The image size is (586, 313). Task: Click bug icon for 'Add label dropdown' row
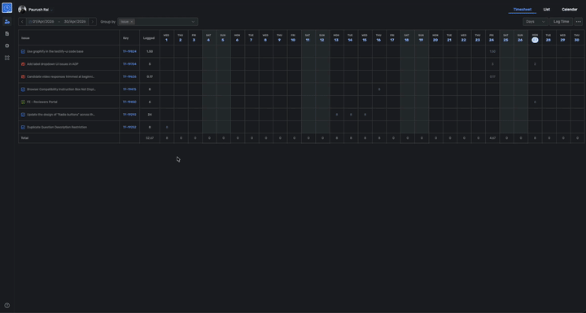click(x=23, y=64)
